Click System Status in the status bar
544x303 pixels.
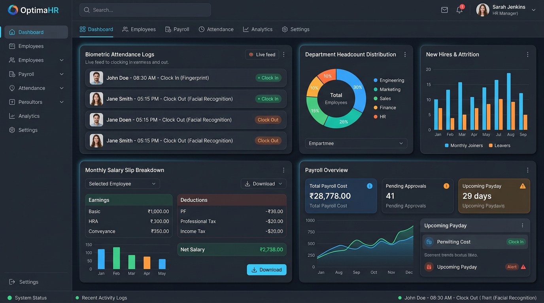pyautogui.click(x=27, y=298)
